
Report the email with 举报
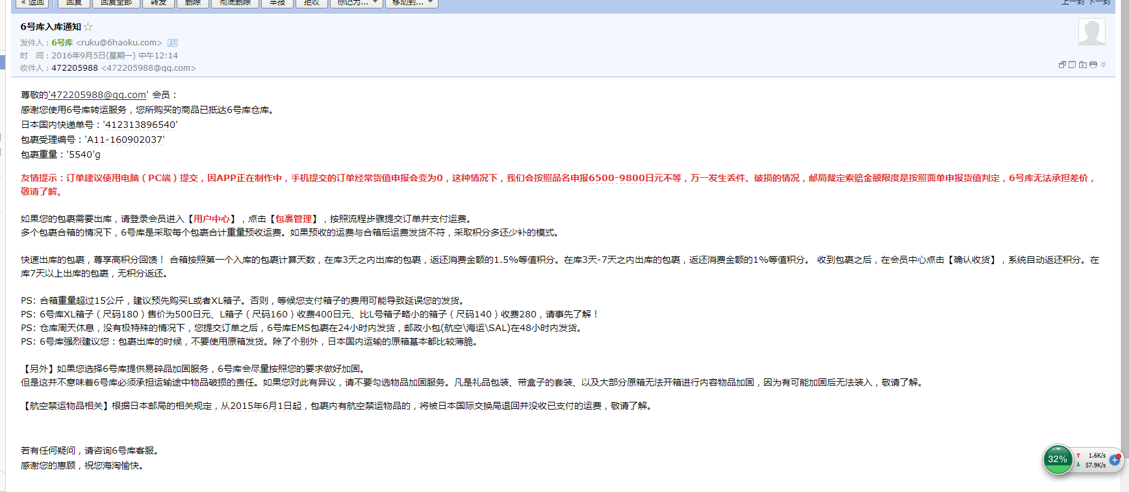point(277,3)
